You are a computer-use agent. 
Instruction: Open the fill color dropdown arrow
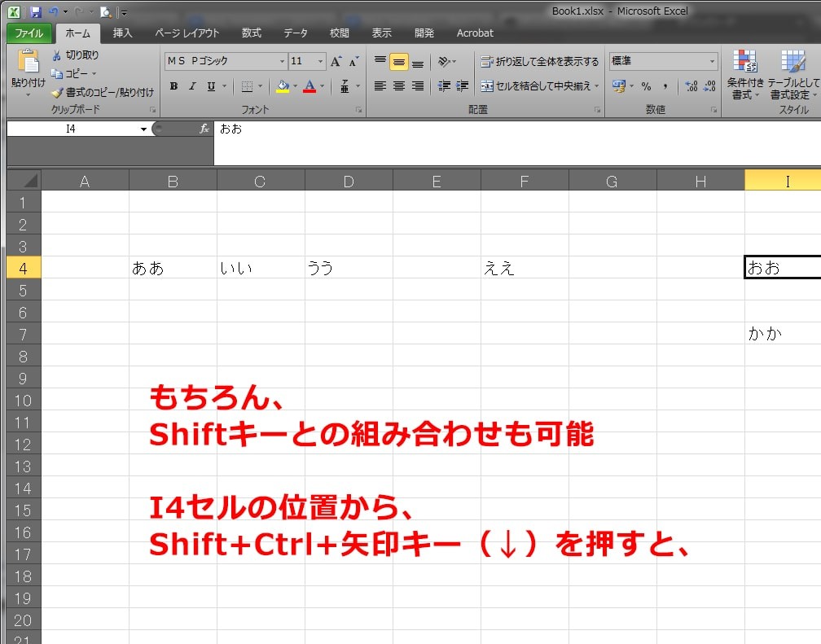[x=295, y=85]
